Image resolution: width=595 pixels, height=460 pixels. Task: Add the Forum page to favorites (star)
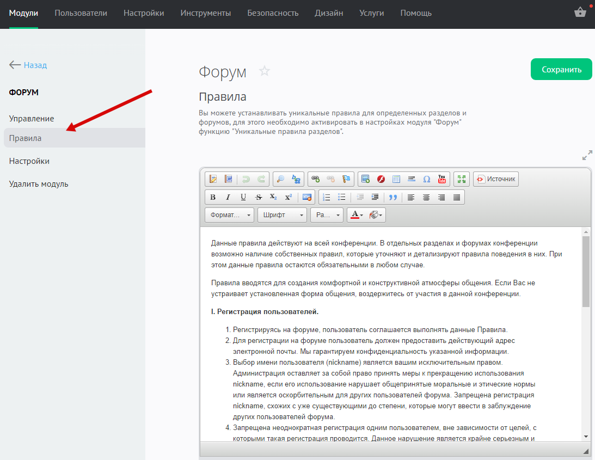click(x=265, y=71)
